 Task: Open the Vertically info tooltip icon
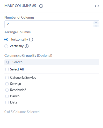[27, 46]
